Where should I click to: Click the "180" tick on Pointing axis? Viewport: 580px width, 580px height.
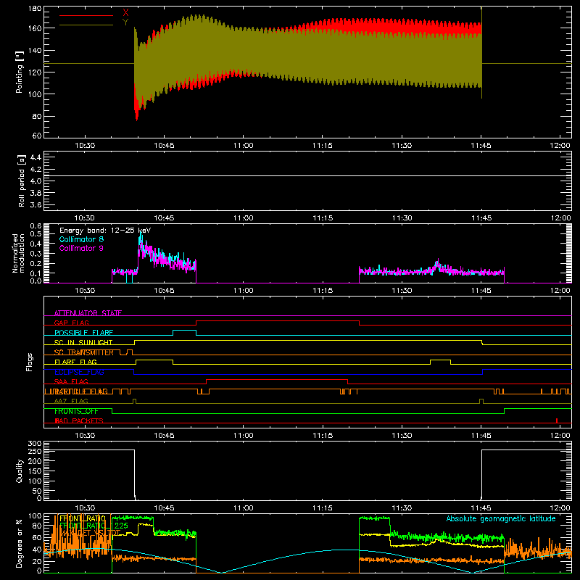click(35, 9)
